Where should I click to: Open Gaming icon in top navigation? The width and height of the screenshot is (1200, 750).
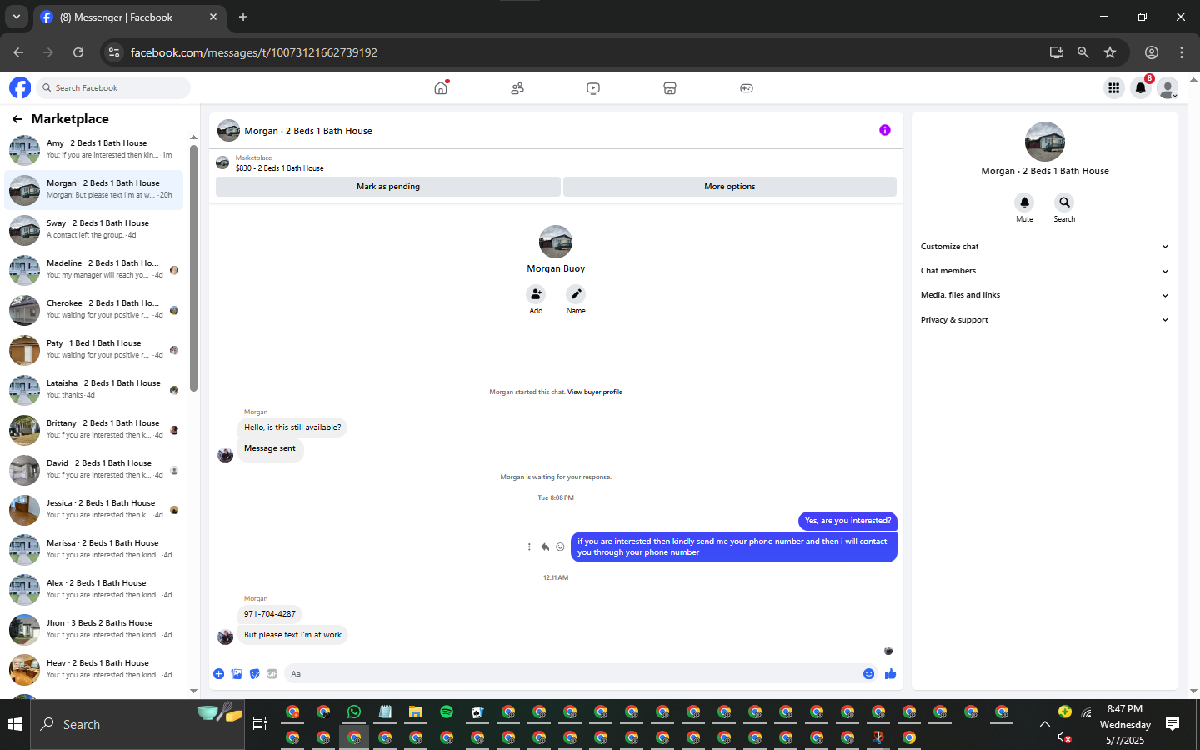pos(747,87)
